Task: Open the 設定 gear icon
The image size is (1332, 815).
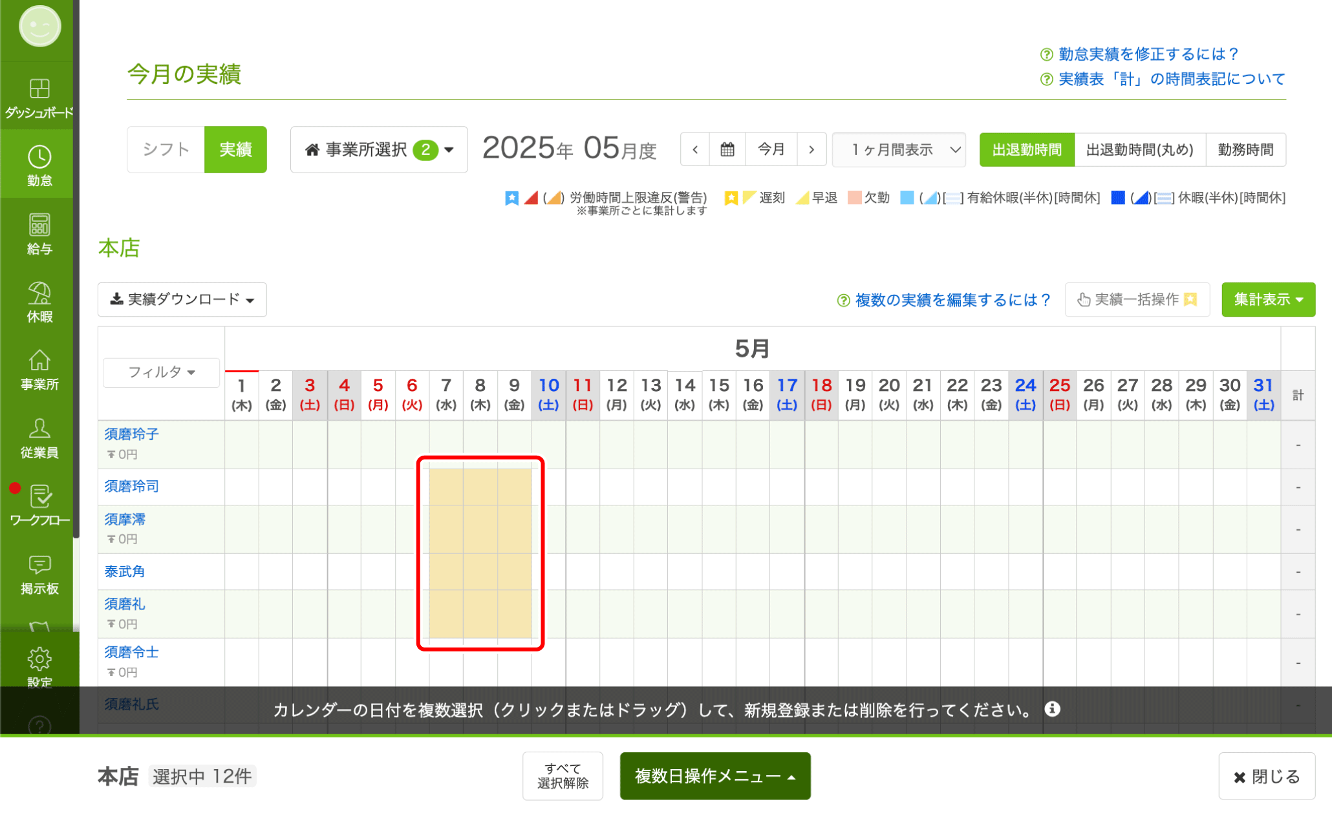Action: [39, 659]
